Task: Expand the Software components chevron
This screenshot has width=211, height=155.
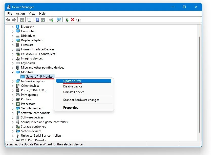Action: (x=13, y=113)
